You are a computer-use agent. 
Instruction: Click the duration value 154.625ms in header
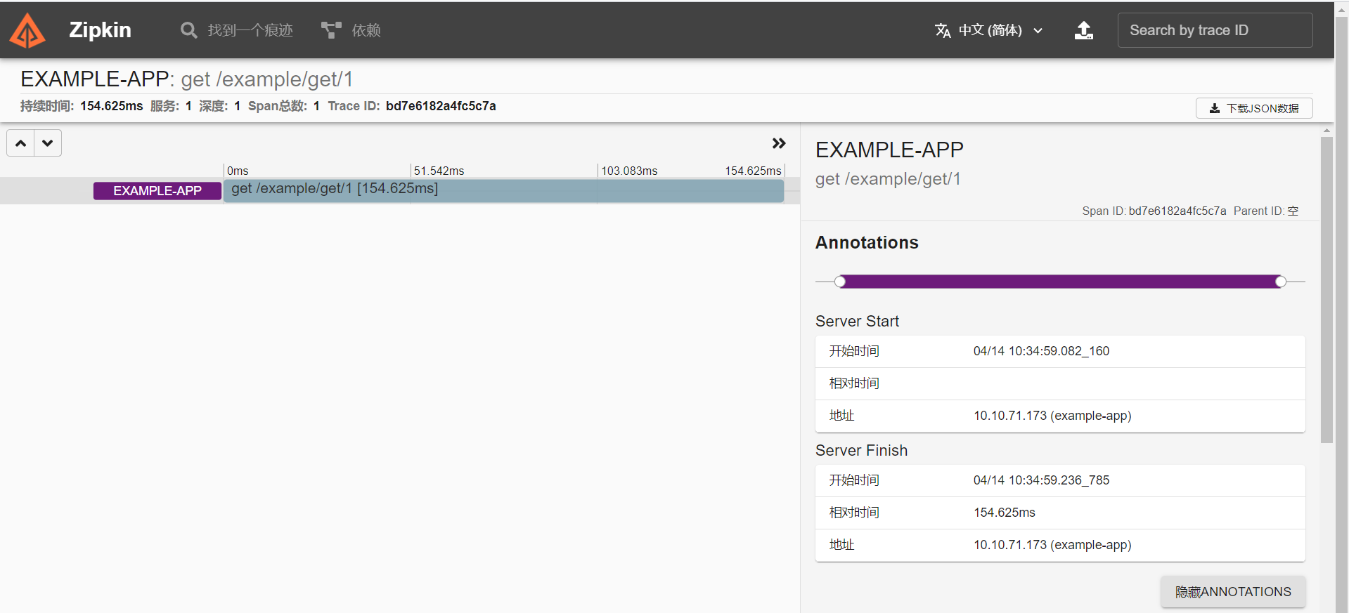(x=112, y=106)
